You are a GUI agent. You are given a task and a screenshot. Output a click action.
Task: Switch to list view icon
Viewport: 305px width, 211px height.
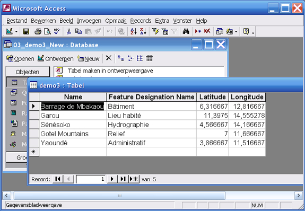coord(140,58)
